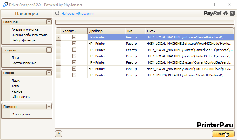
Task: Select Реестр cell in HKEY_USERS row
Action: point(135,75)
